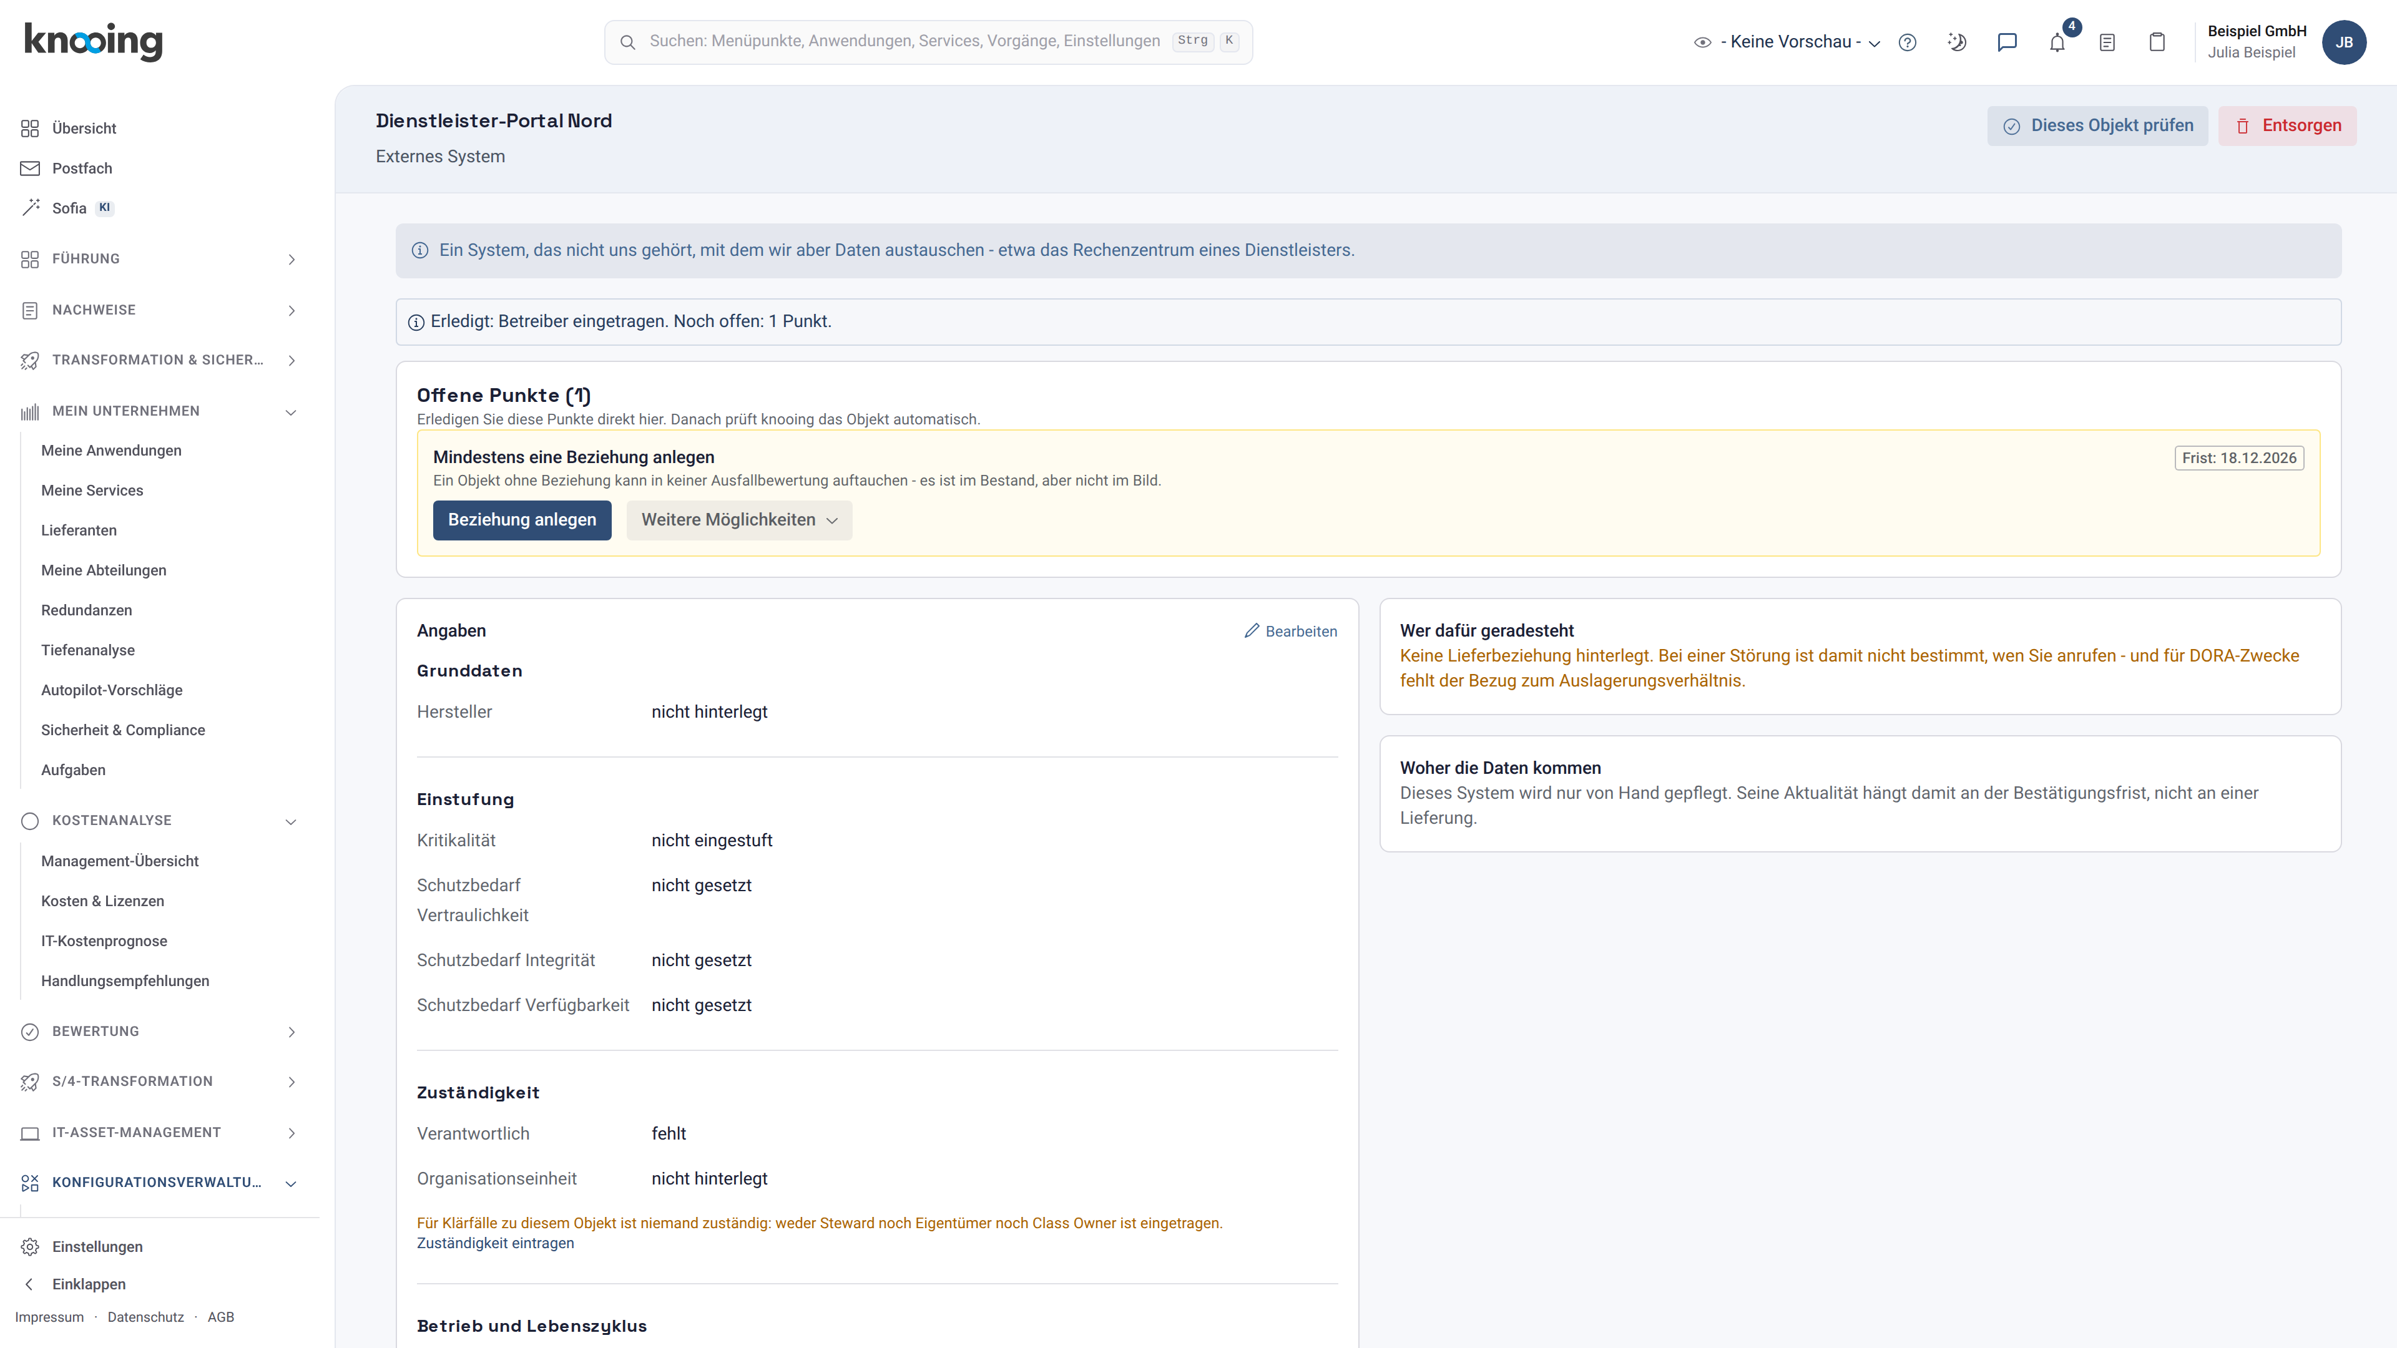This screenshot has height=1348, width=2397.
Task: Open Management-Übersicht in sidebar
Action: (x=120, y=861)
